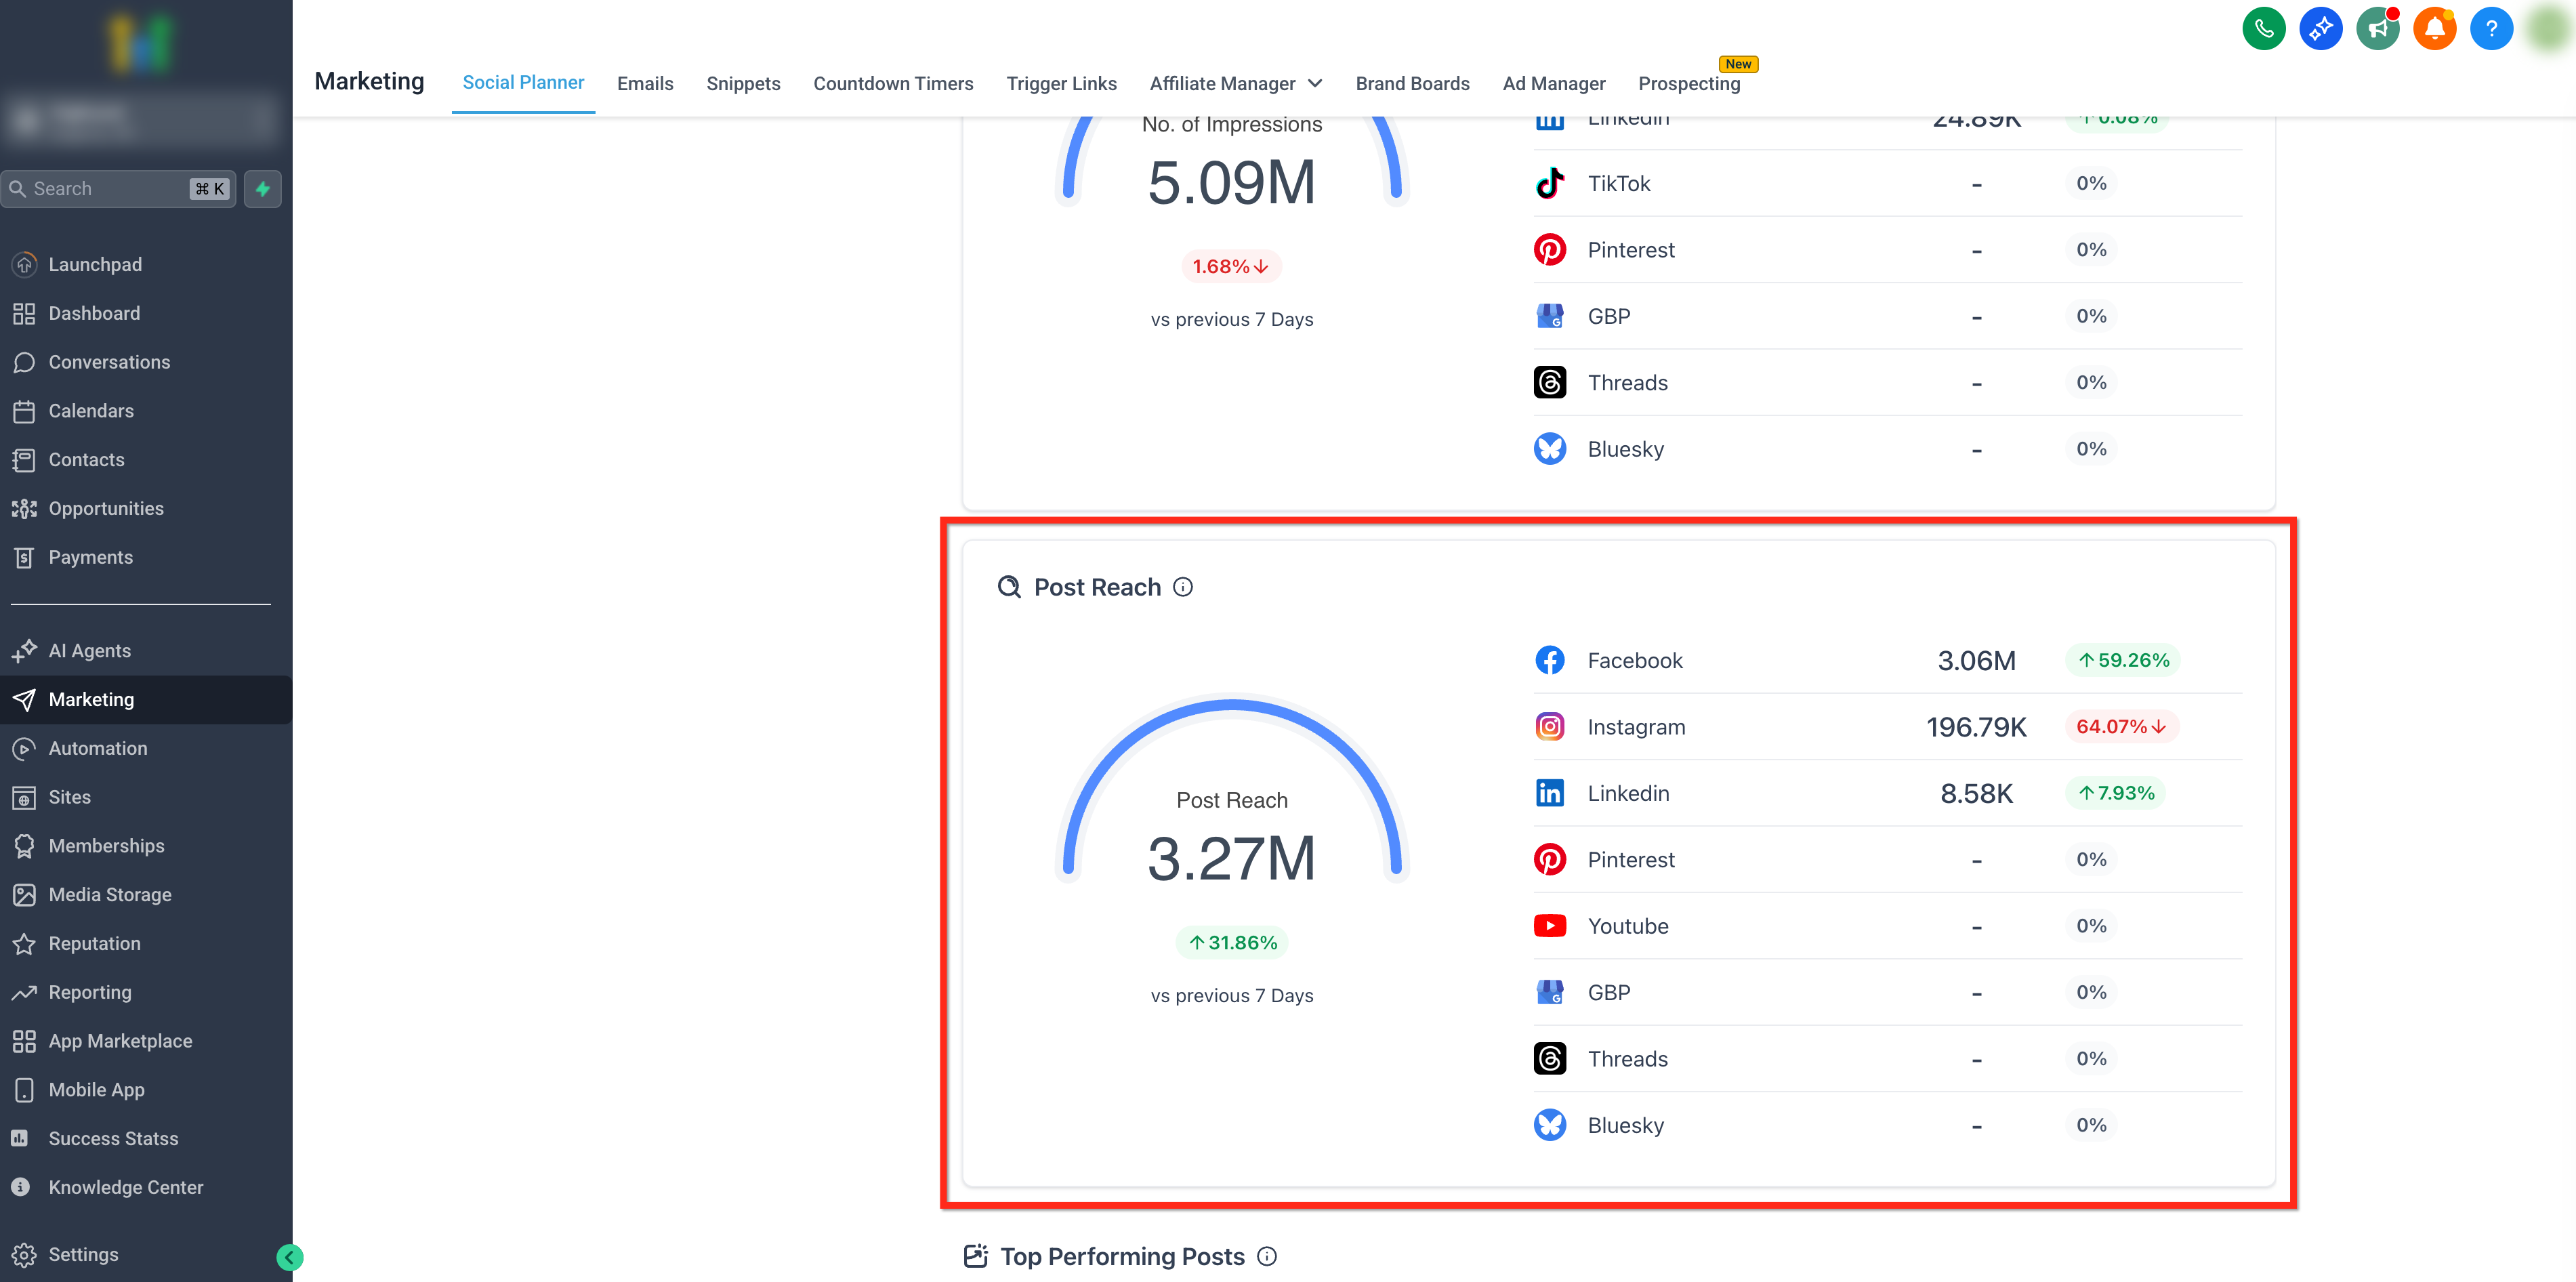This screenshot has width=2576, height=1282.
Task: Open Trigger Links tab
Action: tap(1061, 84)
